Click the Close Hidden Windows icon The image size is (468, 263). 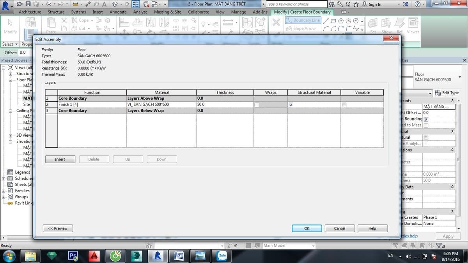[146, 4]
